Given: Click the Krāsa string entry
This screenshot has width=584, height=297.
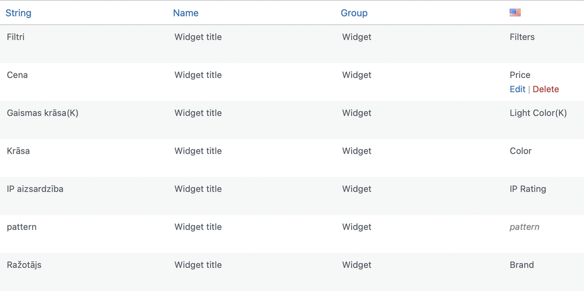Looking at the screenshot, I should [18, 151].
